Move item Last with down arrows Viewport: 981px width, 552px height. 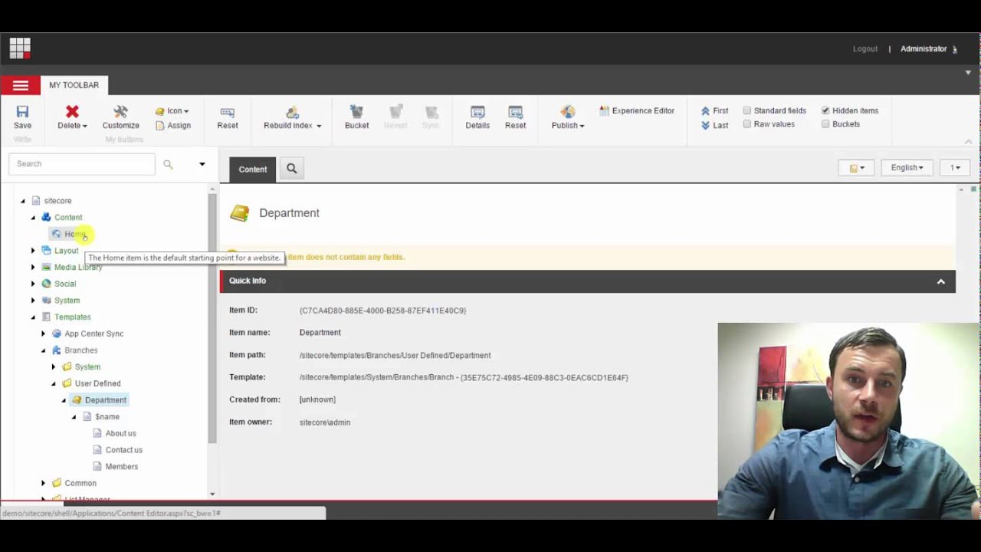point(714,125)
